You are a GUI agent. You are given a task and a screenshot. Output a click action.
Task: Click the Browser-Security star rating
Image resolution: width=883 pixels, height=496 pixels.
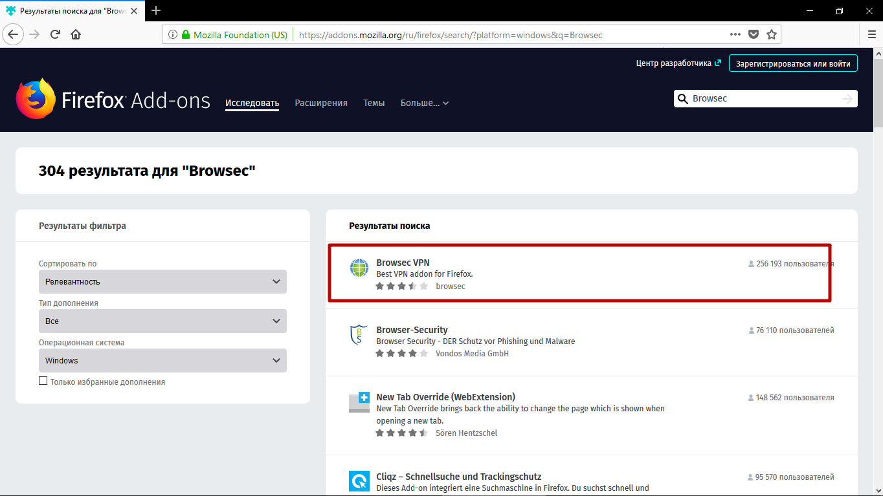coord(401,353)
